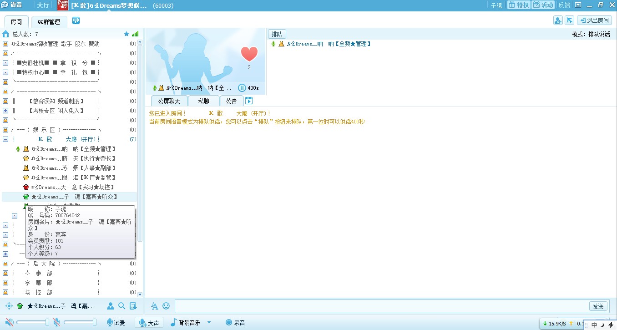Click the chat message input field
Viewport: 617px width, 330px height.
[364, 306]
